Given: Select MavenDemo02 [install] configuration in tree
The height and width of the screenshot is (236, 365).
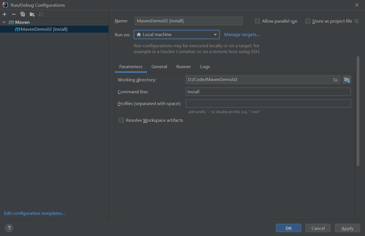Looking at the screenshot, I should tap(44, 29).
